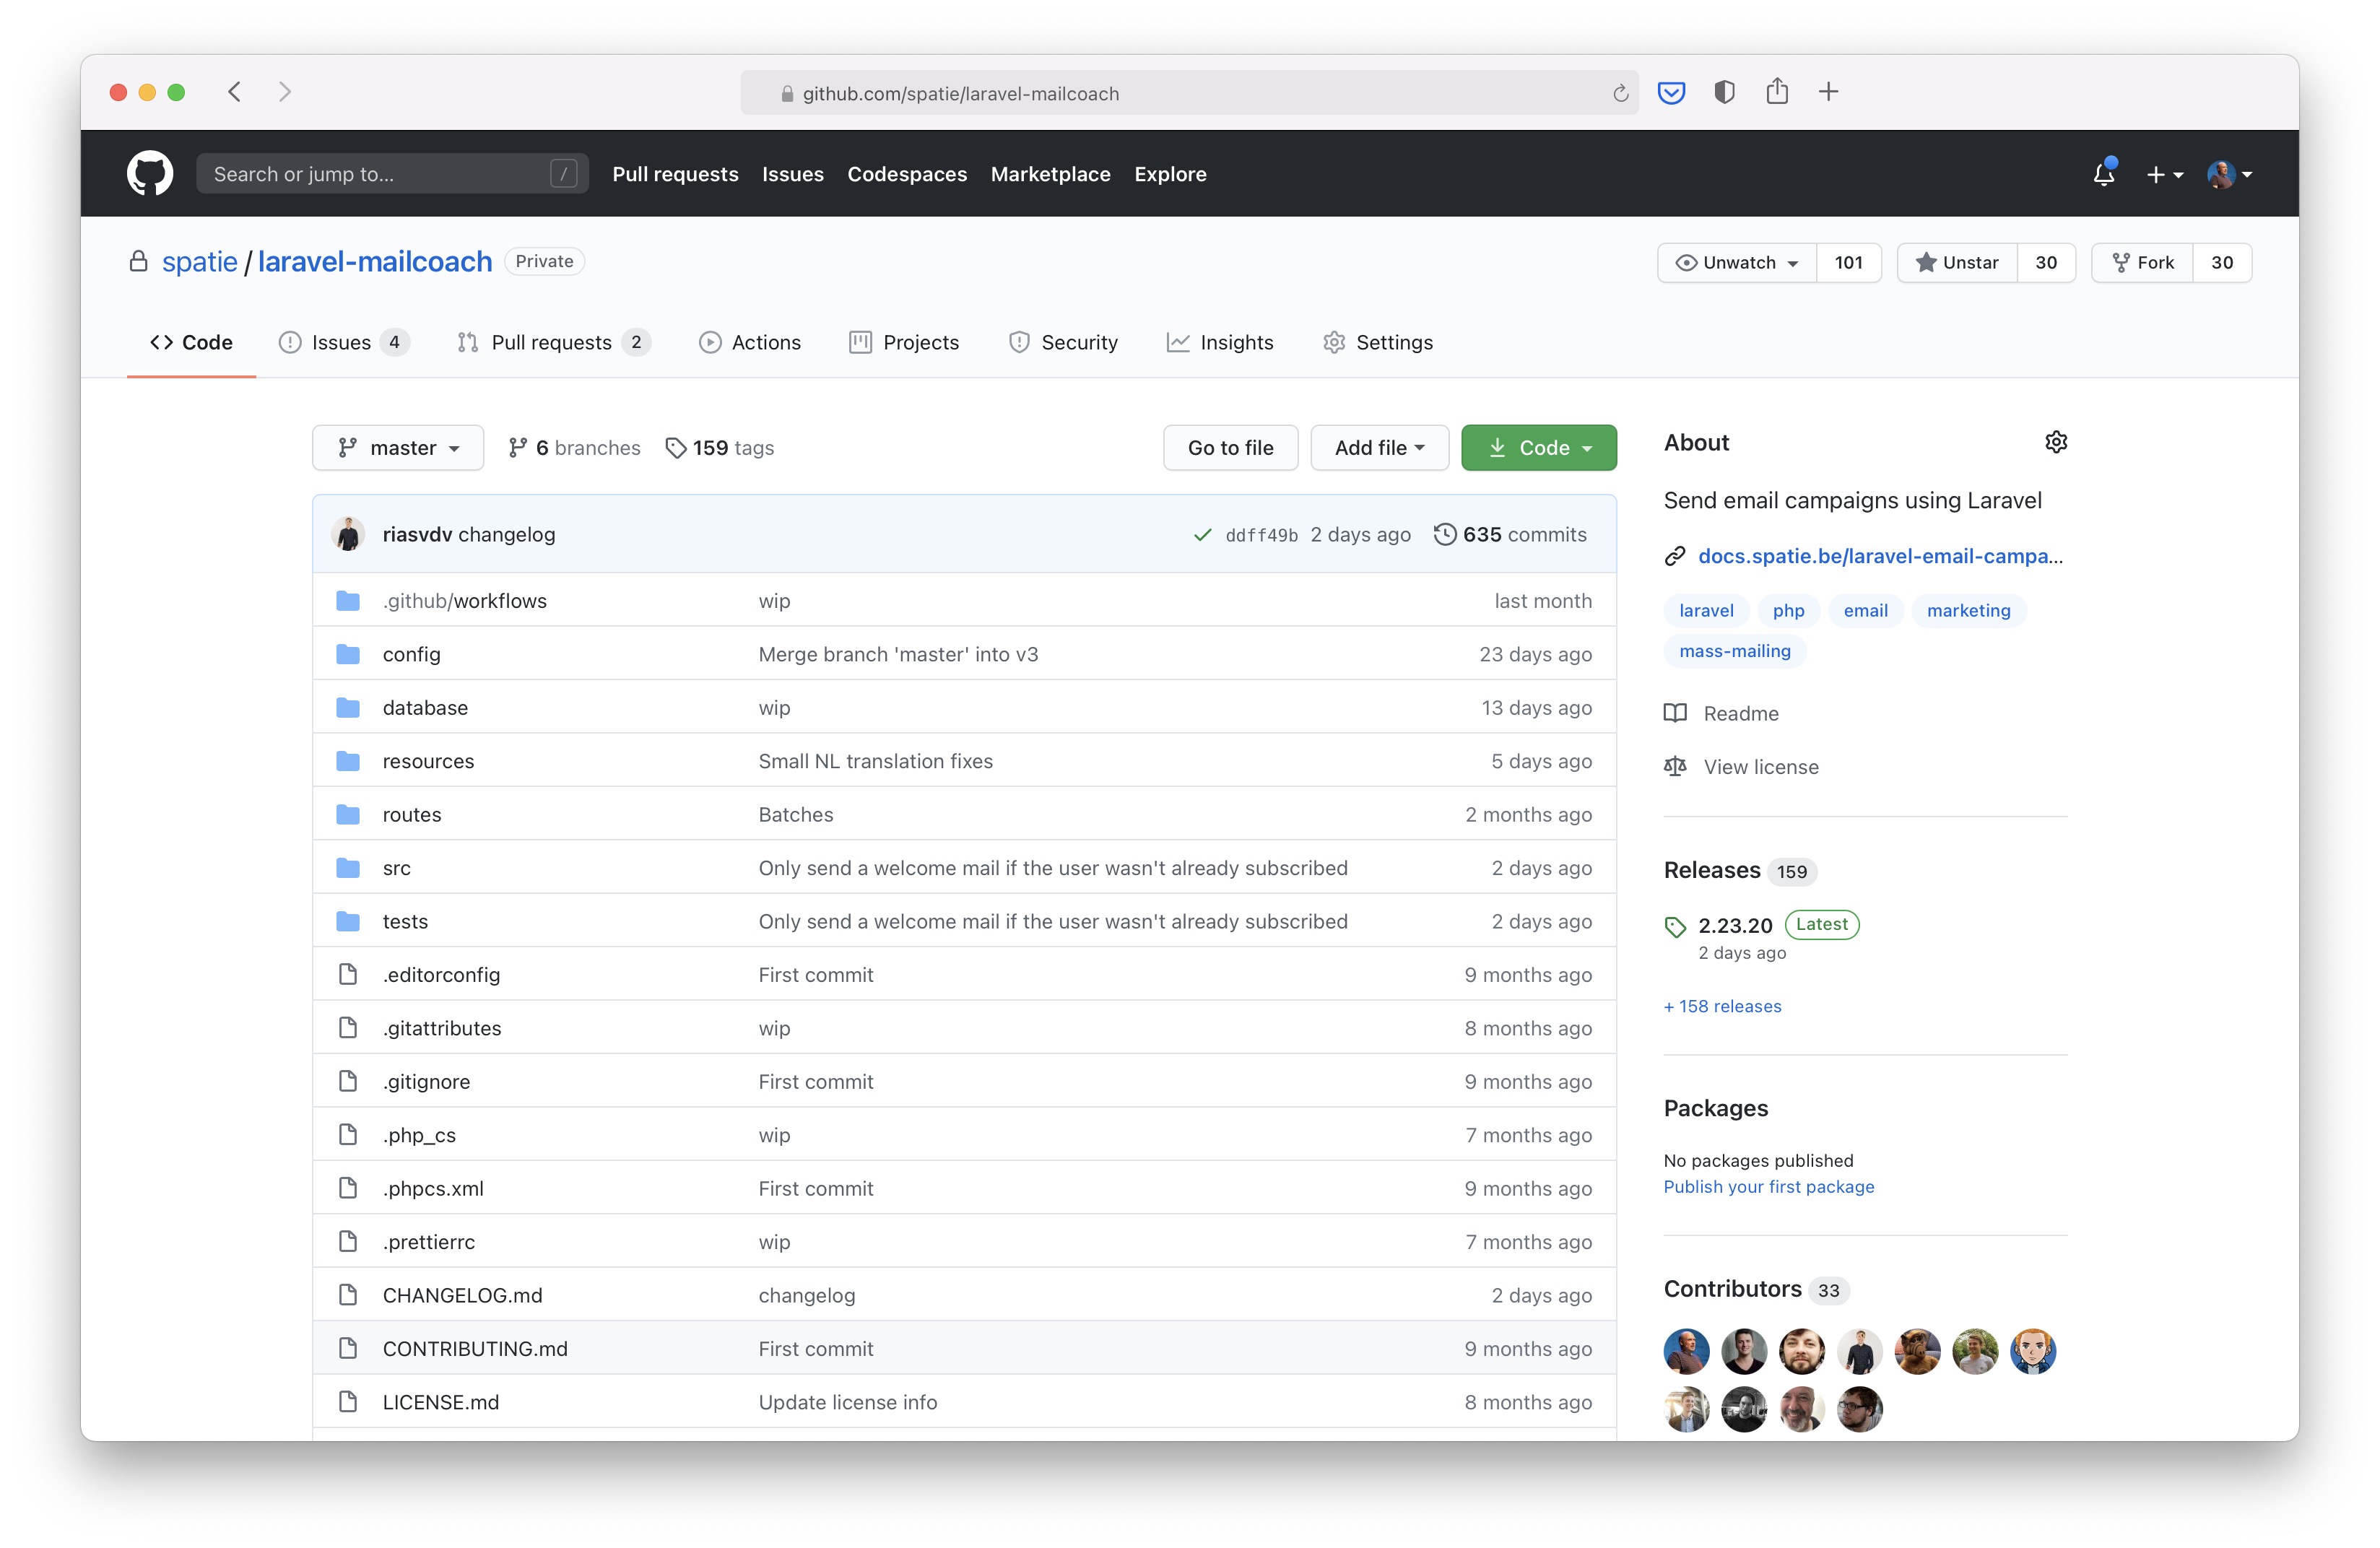The width and height of the screenshot is (2380, 1548).
Task: Open a new browser tab with plus icon
Action: (x=1829, y=92)
